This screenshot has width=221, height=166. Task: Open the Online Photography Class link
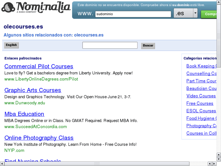[x=39, y=138]
